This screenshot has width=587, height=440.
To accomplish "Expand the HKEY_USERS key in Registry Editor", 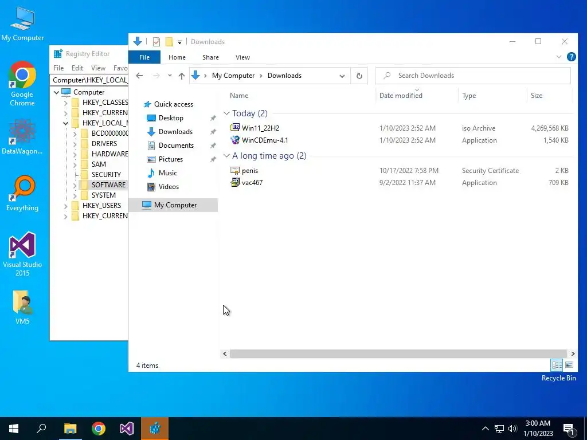I will pyautogui.click(x=65, y=206).
